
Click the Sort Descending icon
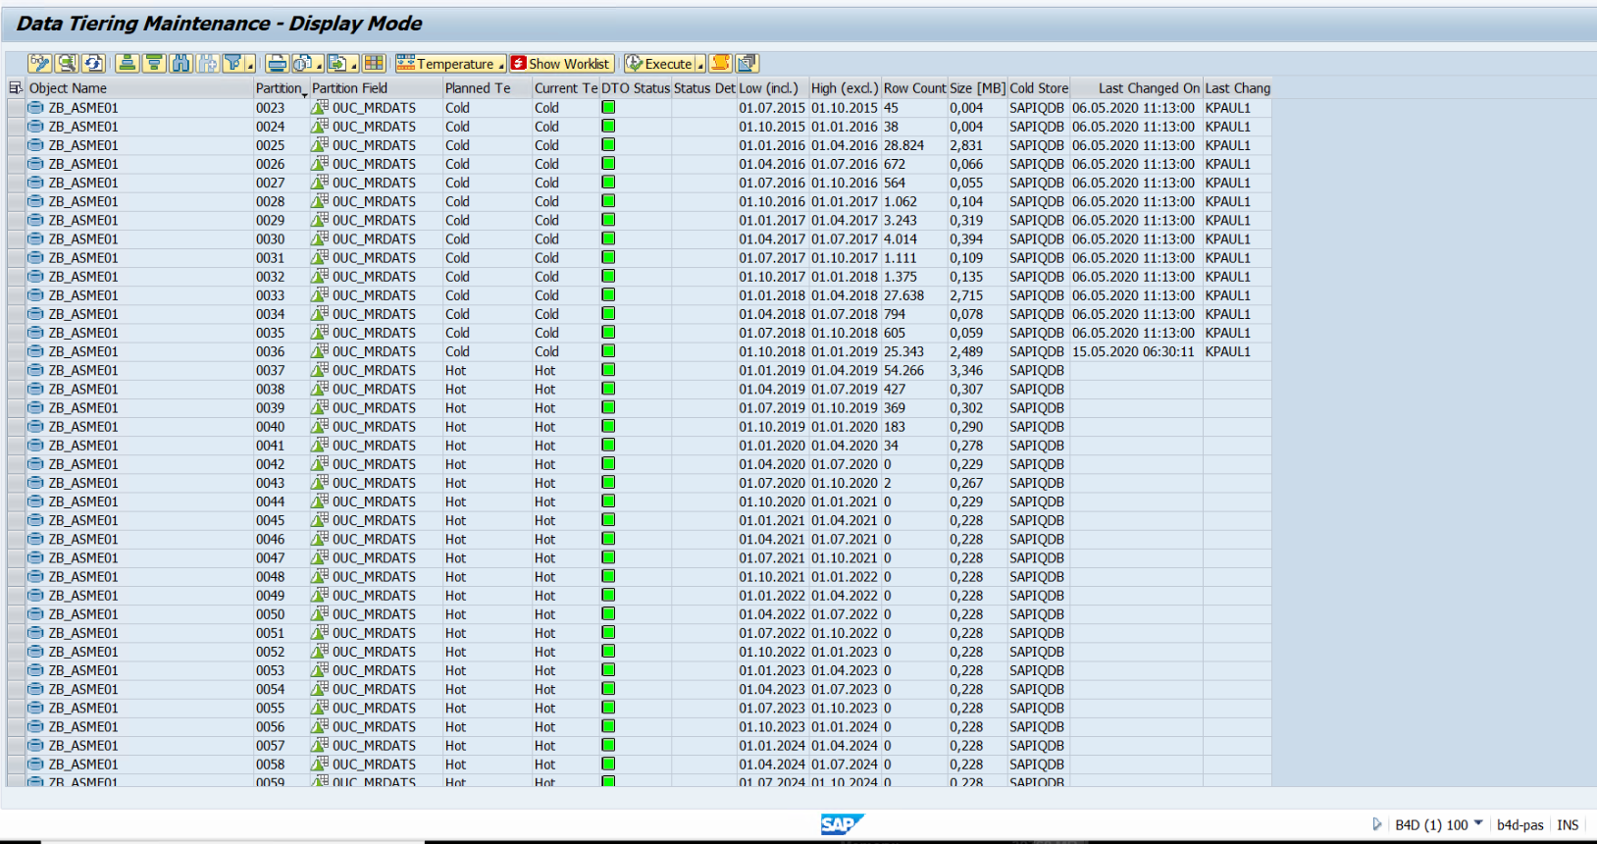(x=154, y=64)
